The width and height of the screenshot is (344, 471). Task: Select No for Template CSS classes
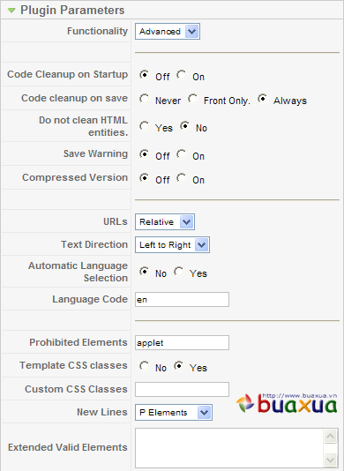144,366
